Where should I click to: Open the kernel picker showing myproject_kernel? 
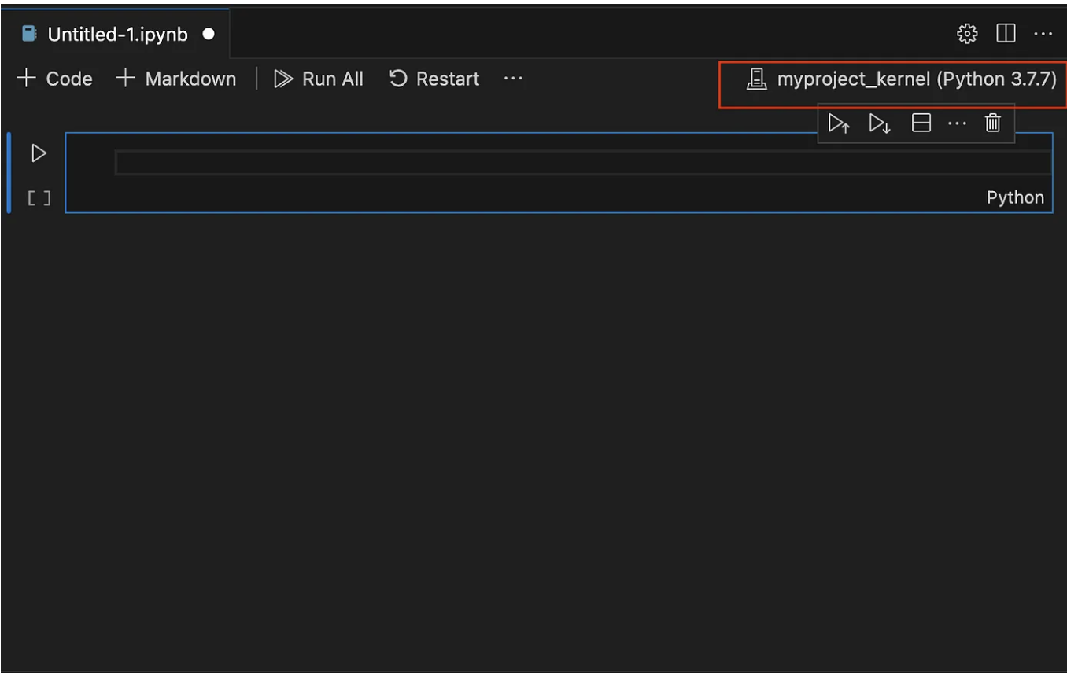[892, 79]
